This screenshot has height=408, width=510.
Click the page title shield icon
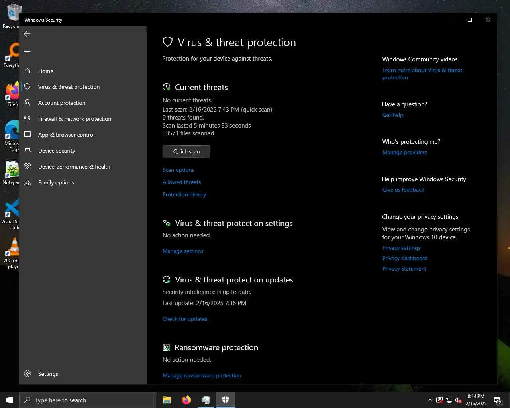[168, 42]
